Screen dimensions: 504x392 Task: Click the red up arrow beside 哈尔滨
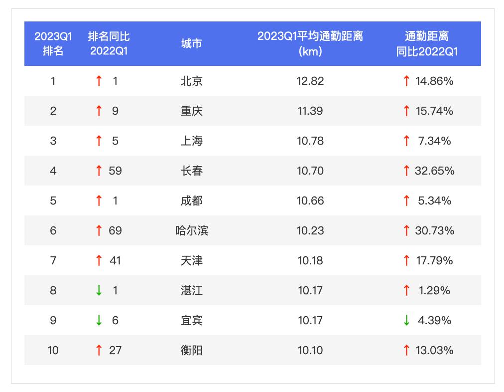(100, 231)
